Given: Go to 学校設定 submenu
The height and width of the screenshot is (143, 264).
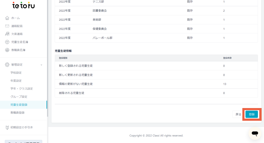Looking at the screenshot, I should (x=16, y=73).
